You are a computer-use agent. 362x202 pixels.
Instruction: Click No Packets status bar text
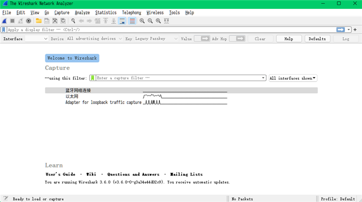coord(242,199)
